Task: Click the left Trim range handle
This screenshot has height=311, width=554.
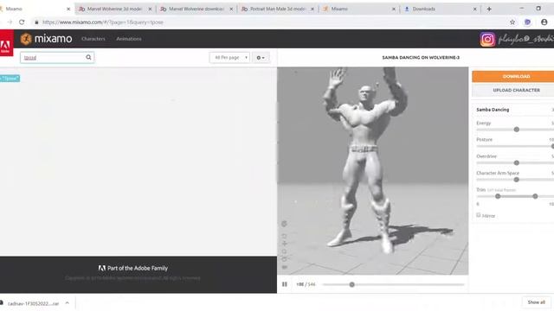Action: click(498, 196)
